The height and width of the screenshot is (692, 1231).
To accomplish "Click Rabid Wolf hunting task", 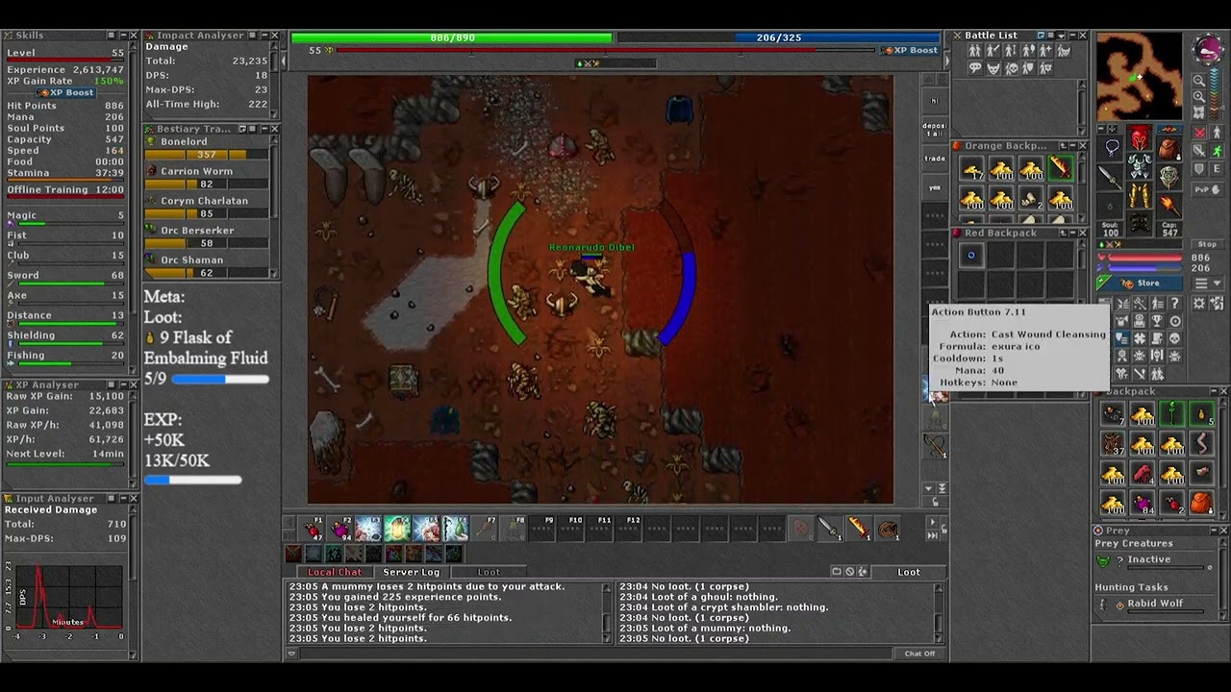I will (x=1155, y=604).
